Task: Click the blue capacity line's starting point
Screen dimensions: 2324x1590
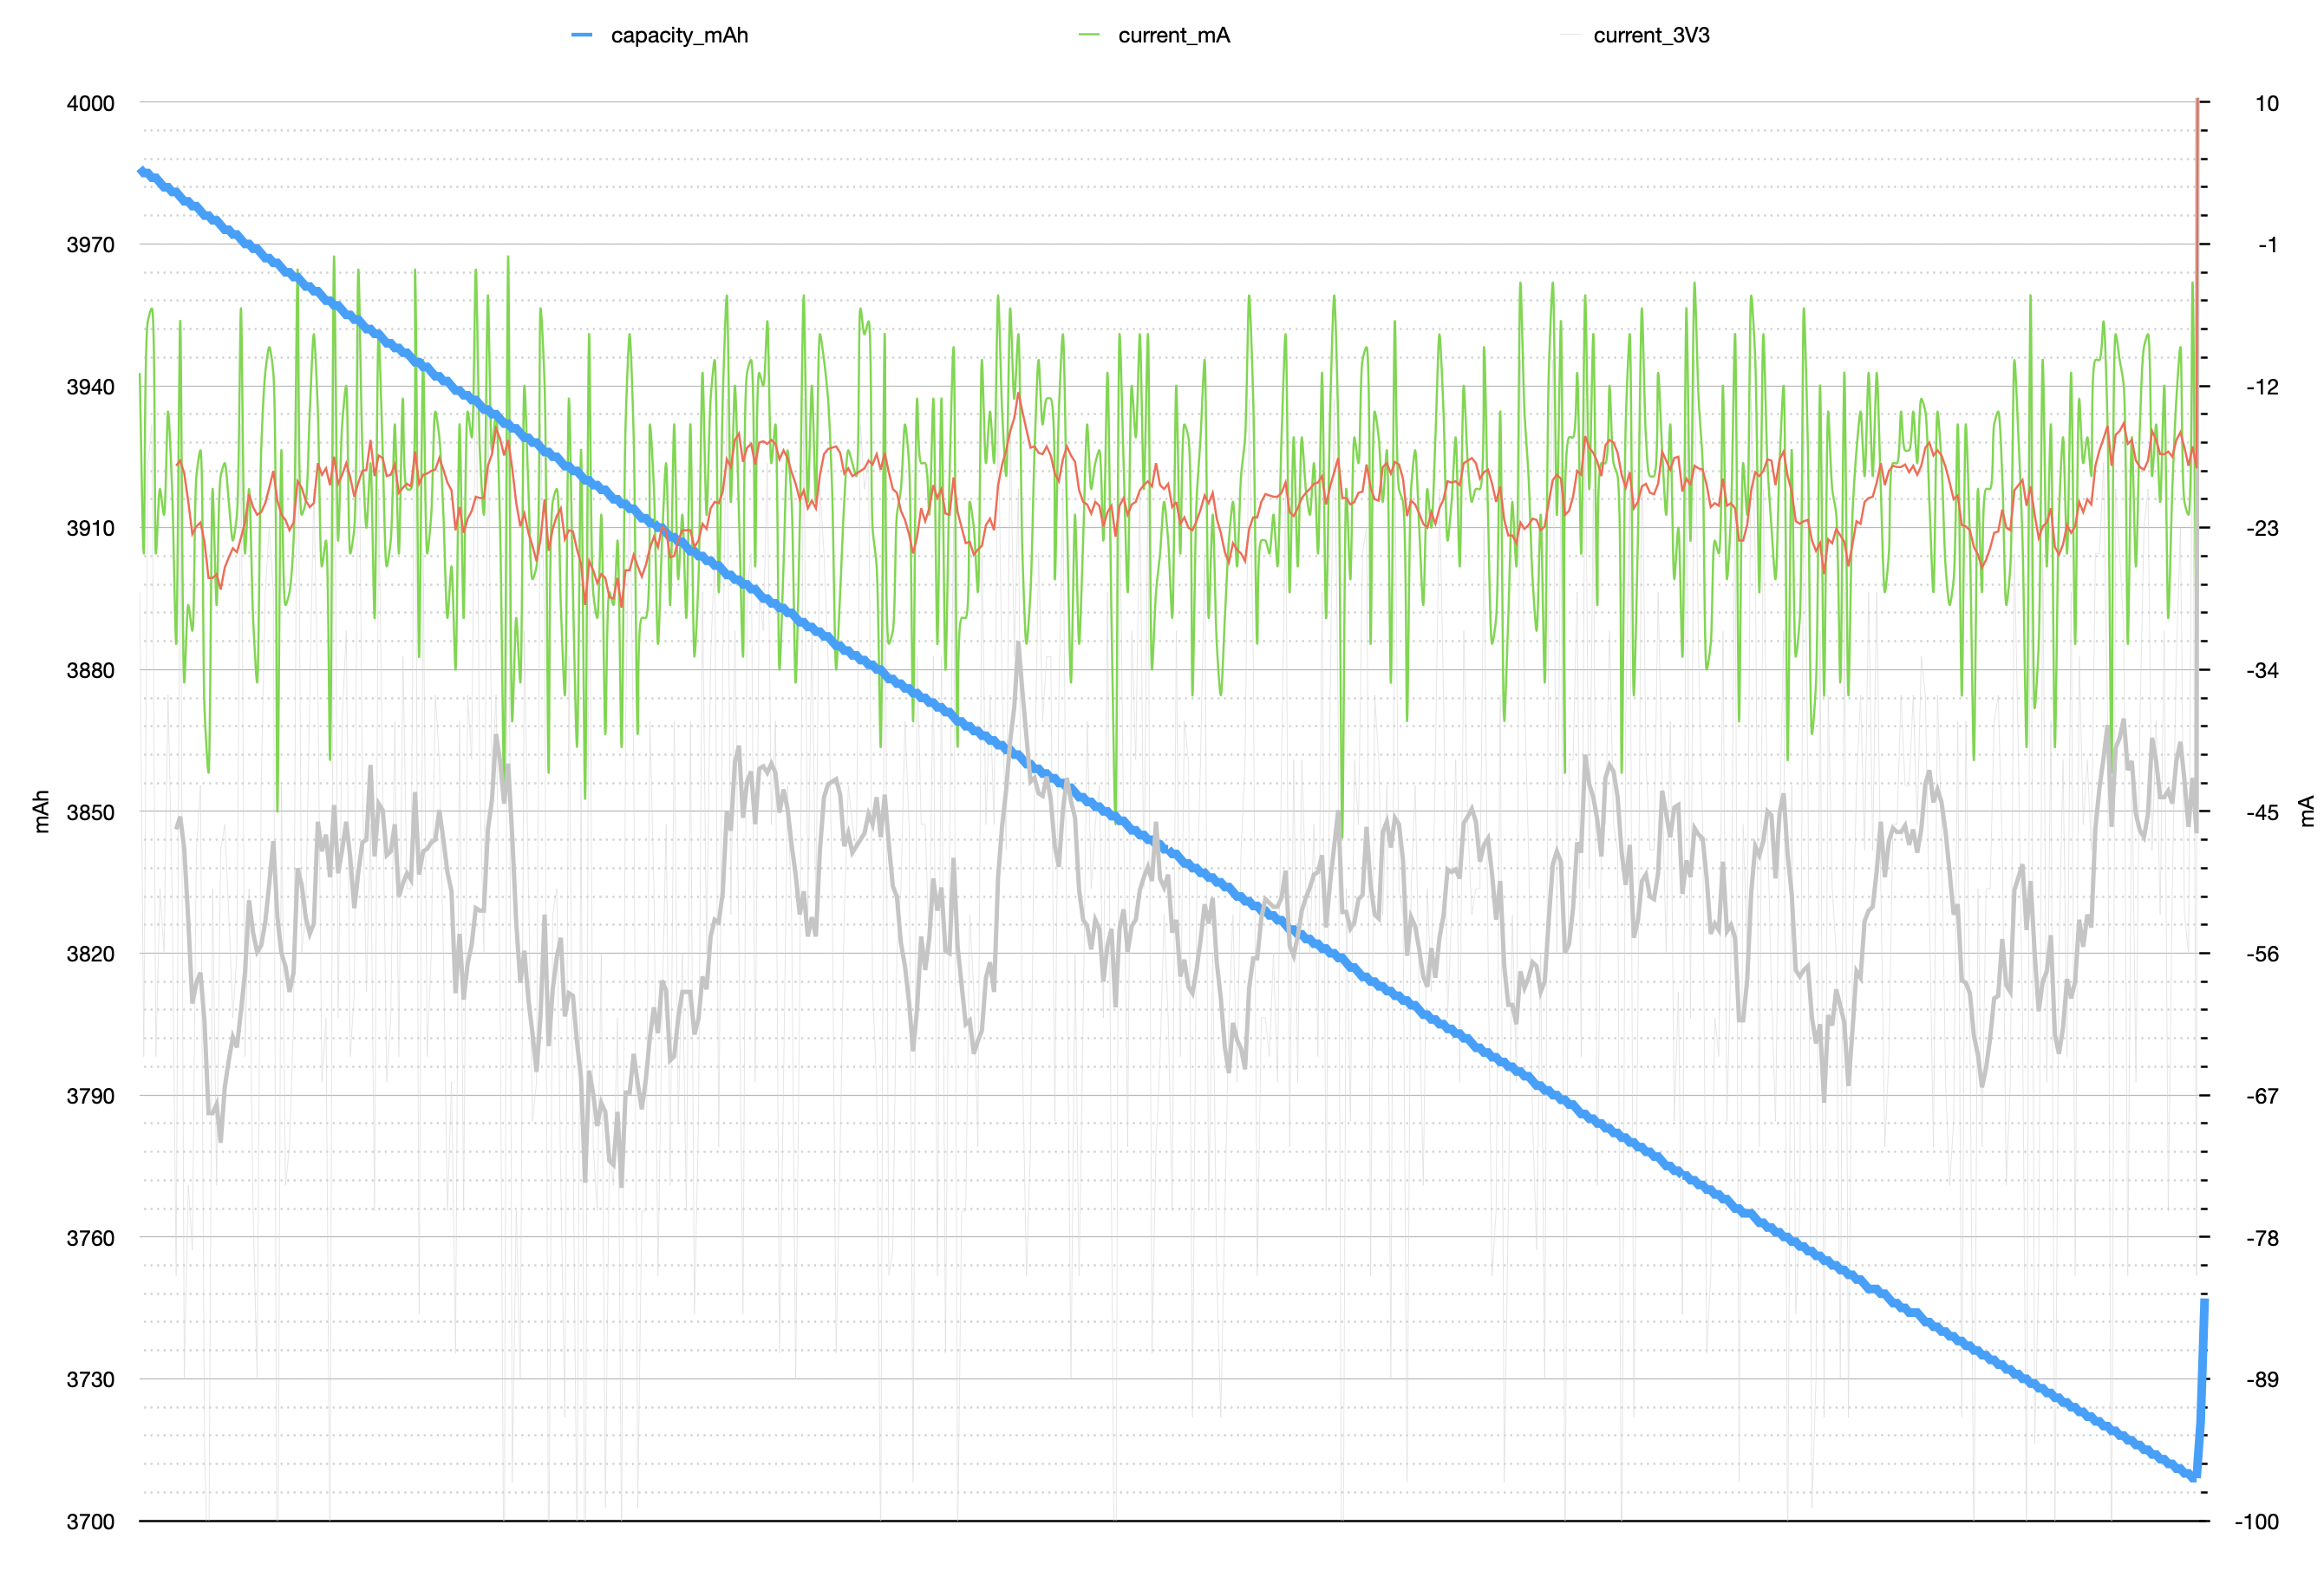Action: pyautogui.click(x=143, y=171)
